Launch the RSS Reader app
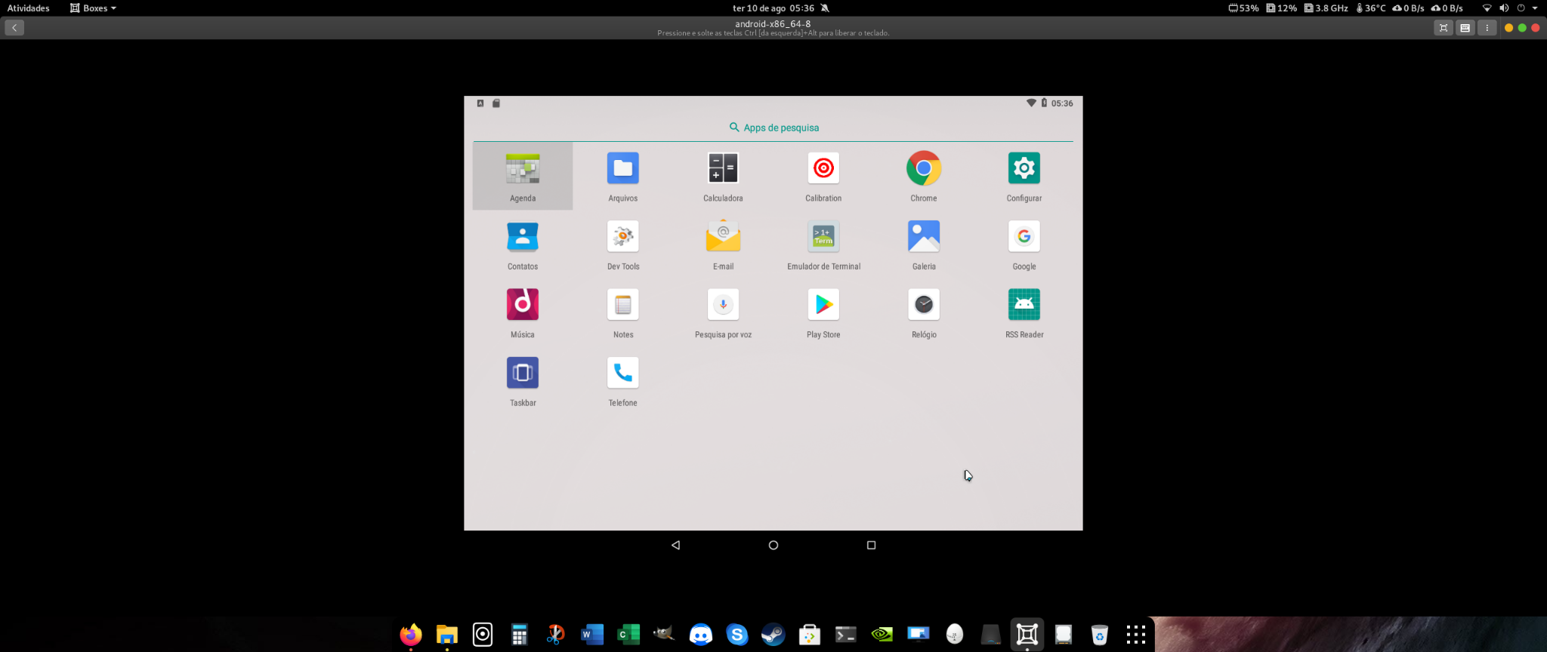This screenshot has width=1547, height=652. [1024, 312]
